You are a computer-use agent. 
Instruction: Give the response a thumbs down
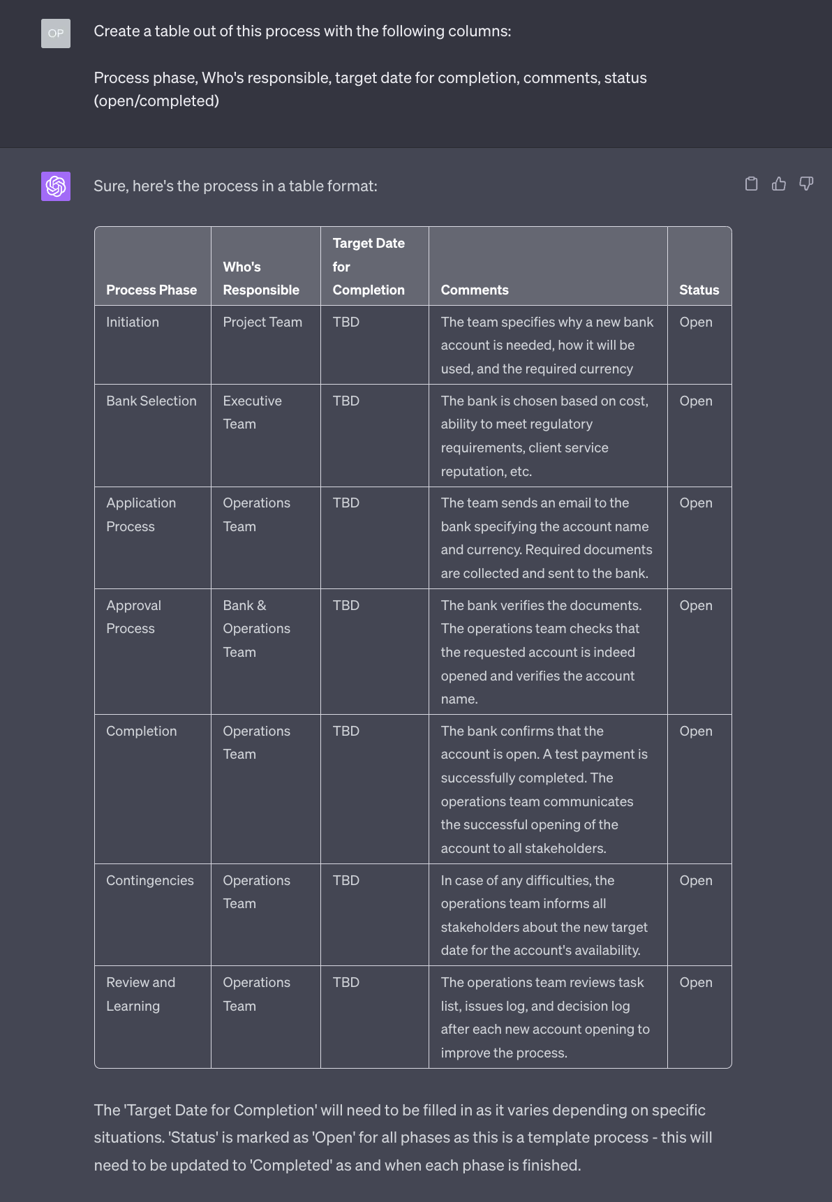[806, 184]
